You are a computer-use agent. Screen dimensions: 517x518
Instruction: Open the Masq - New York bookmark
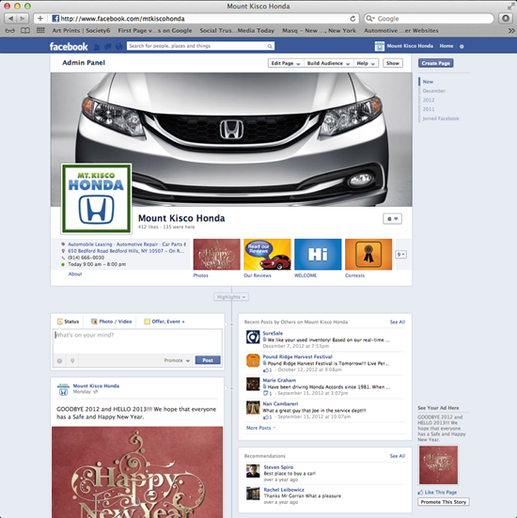click(319, 30)
